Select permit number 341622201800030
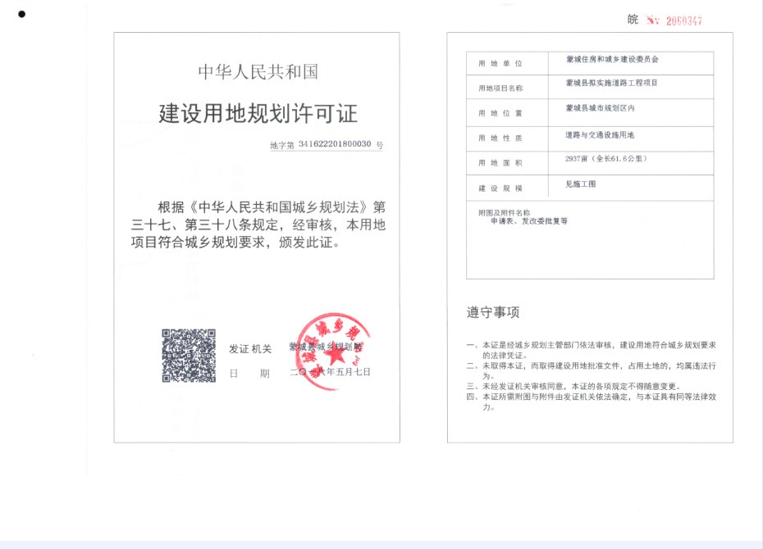 335,144
